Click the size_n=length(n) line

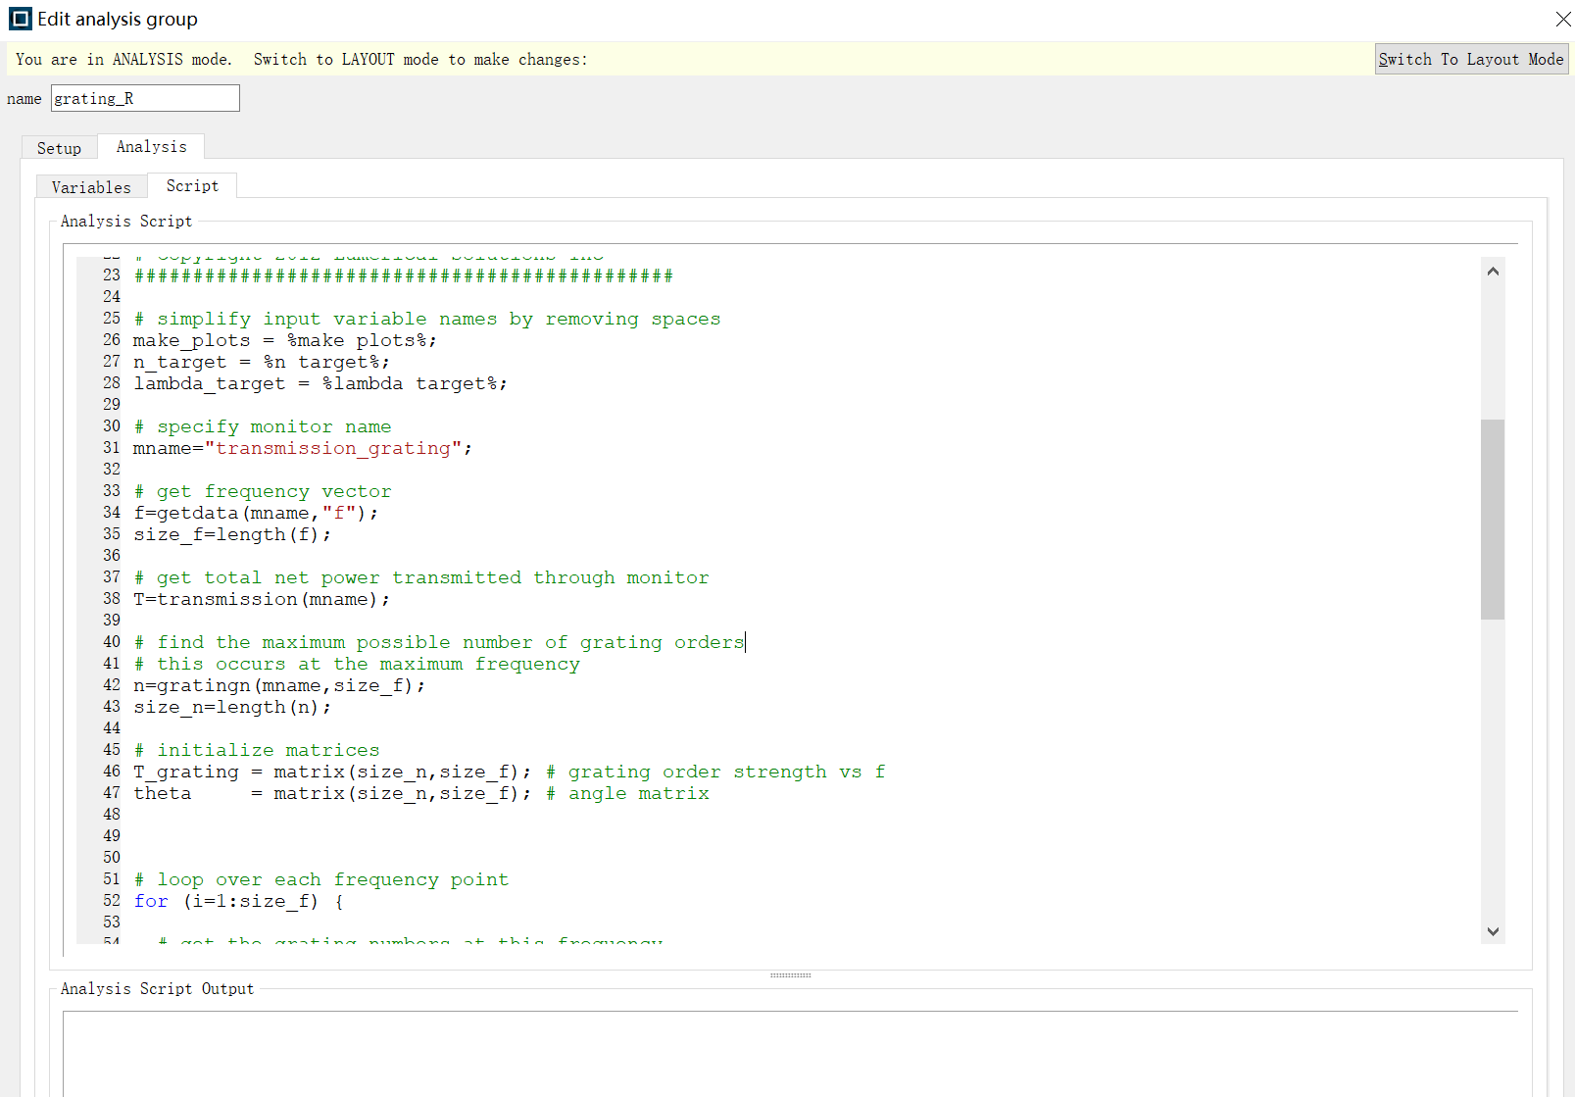[x=232, y=707]
